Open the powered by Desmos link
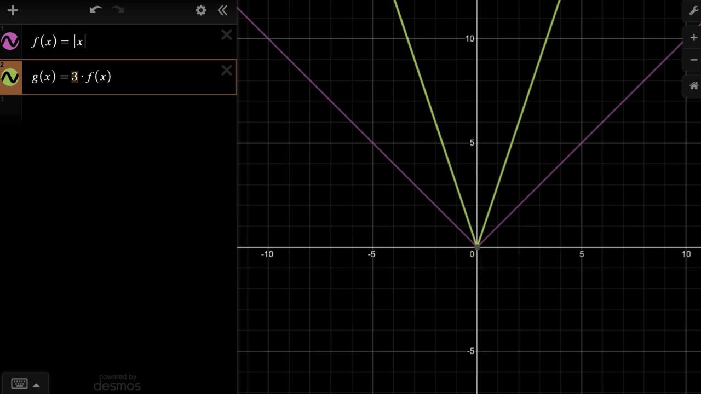This screenshot has width=701, height=394. (x=117, y=383)
